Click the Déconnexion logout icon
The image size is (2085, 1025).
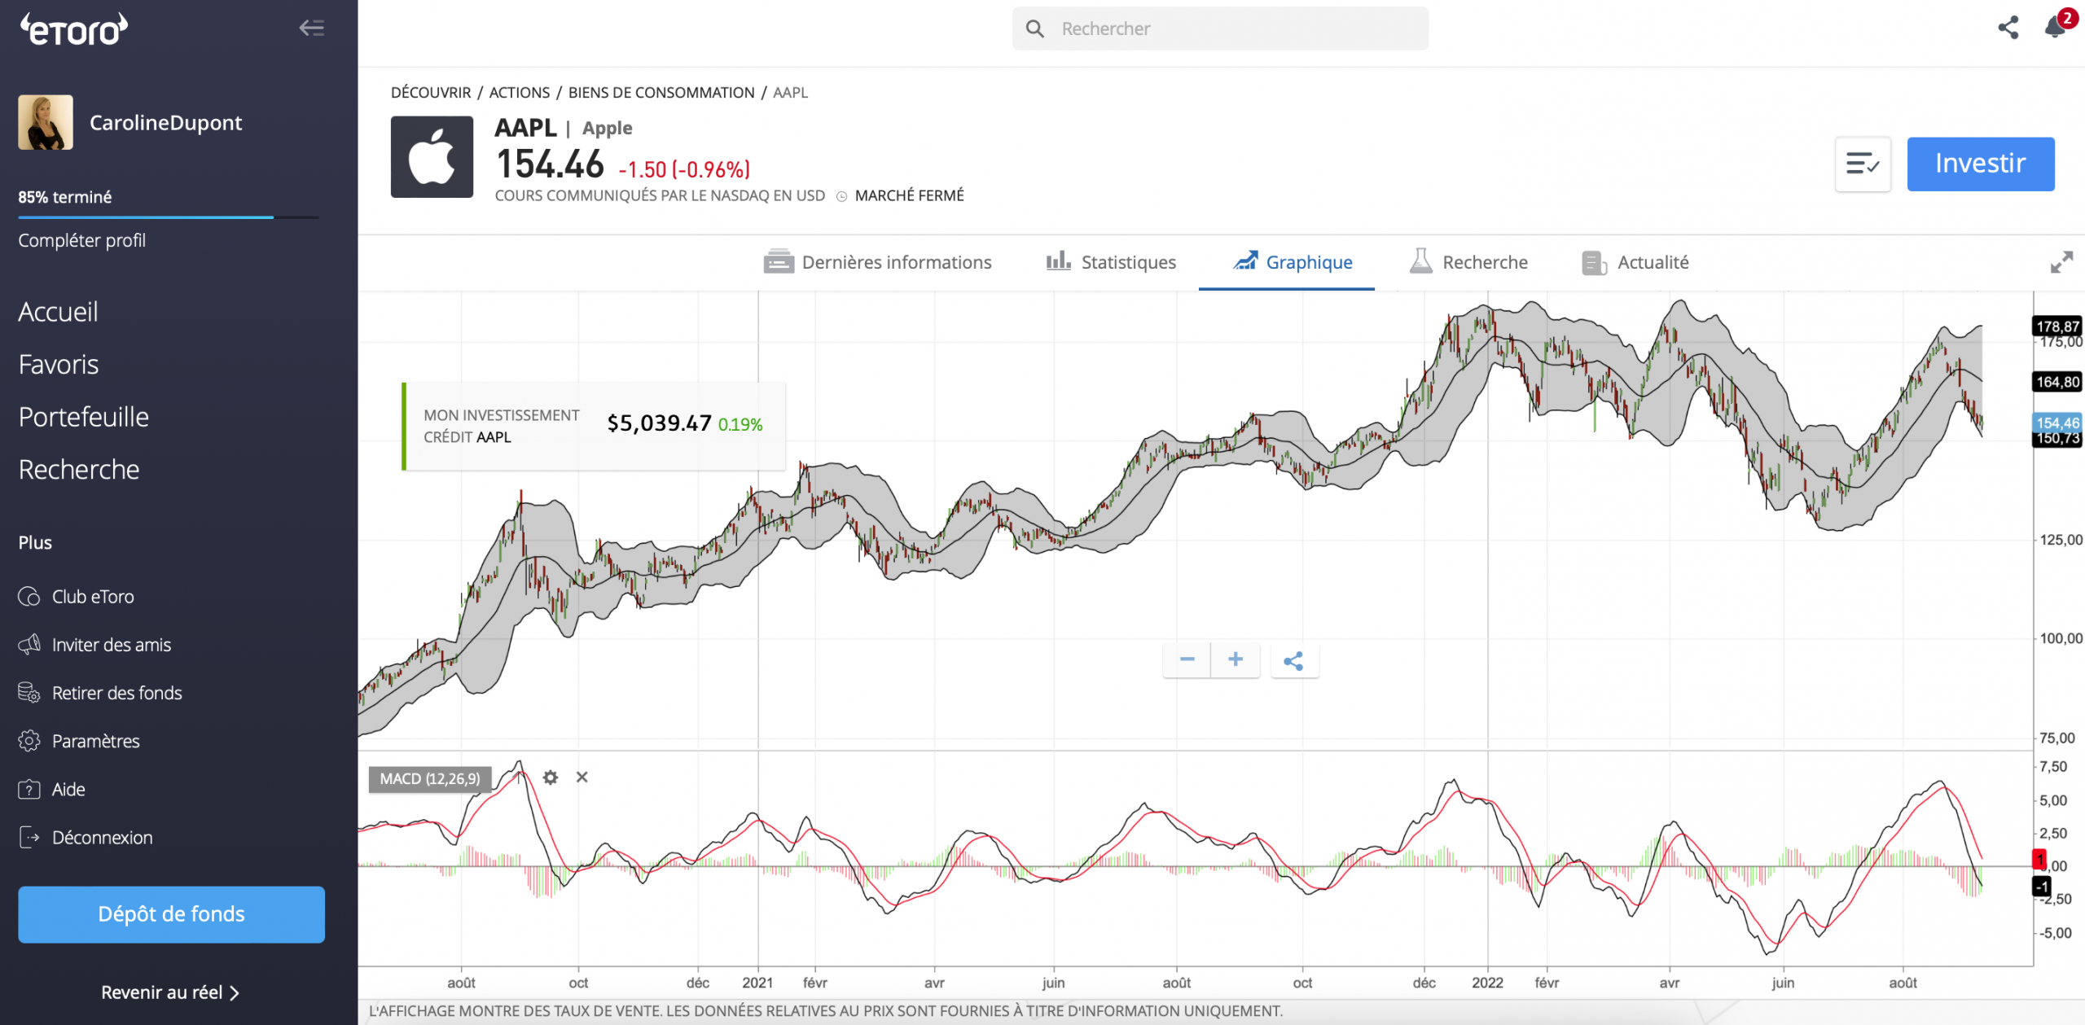coord(29,838)
